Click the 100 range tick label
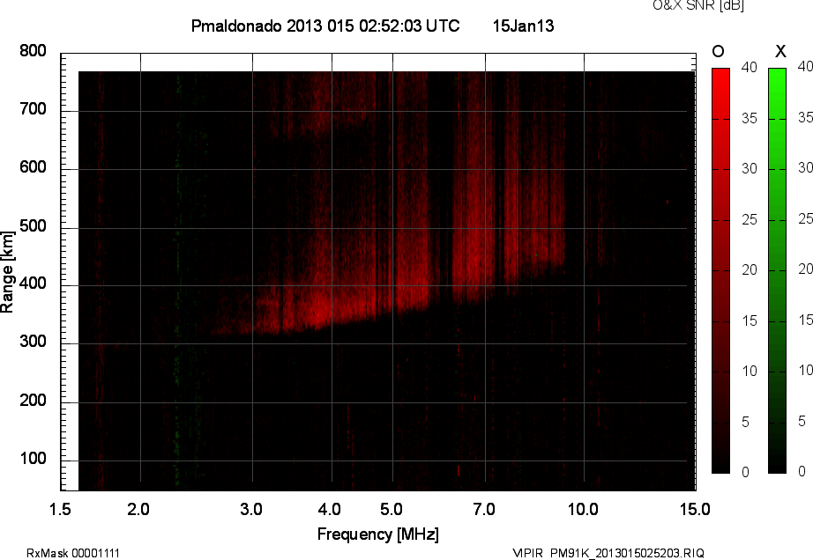Viewport: 813px width, 560px height. coord(33,459)
